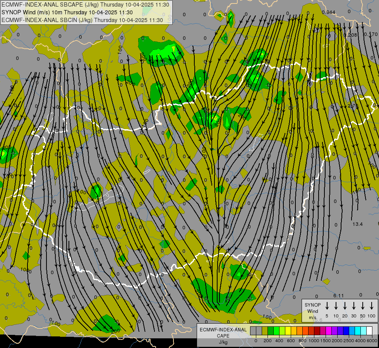Select the pure yellow CAPE legend swatch
The height and width of the screenshot is (348, 379).
[288, 331]
